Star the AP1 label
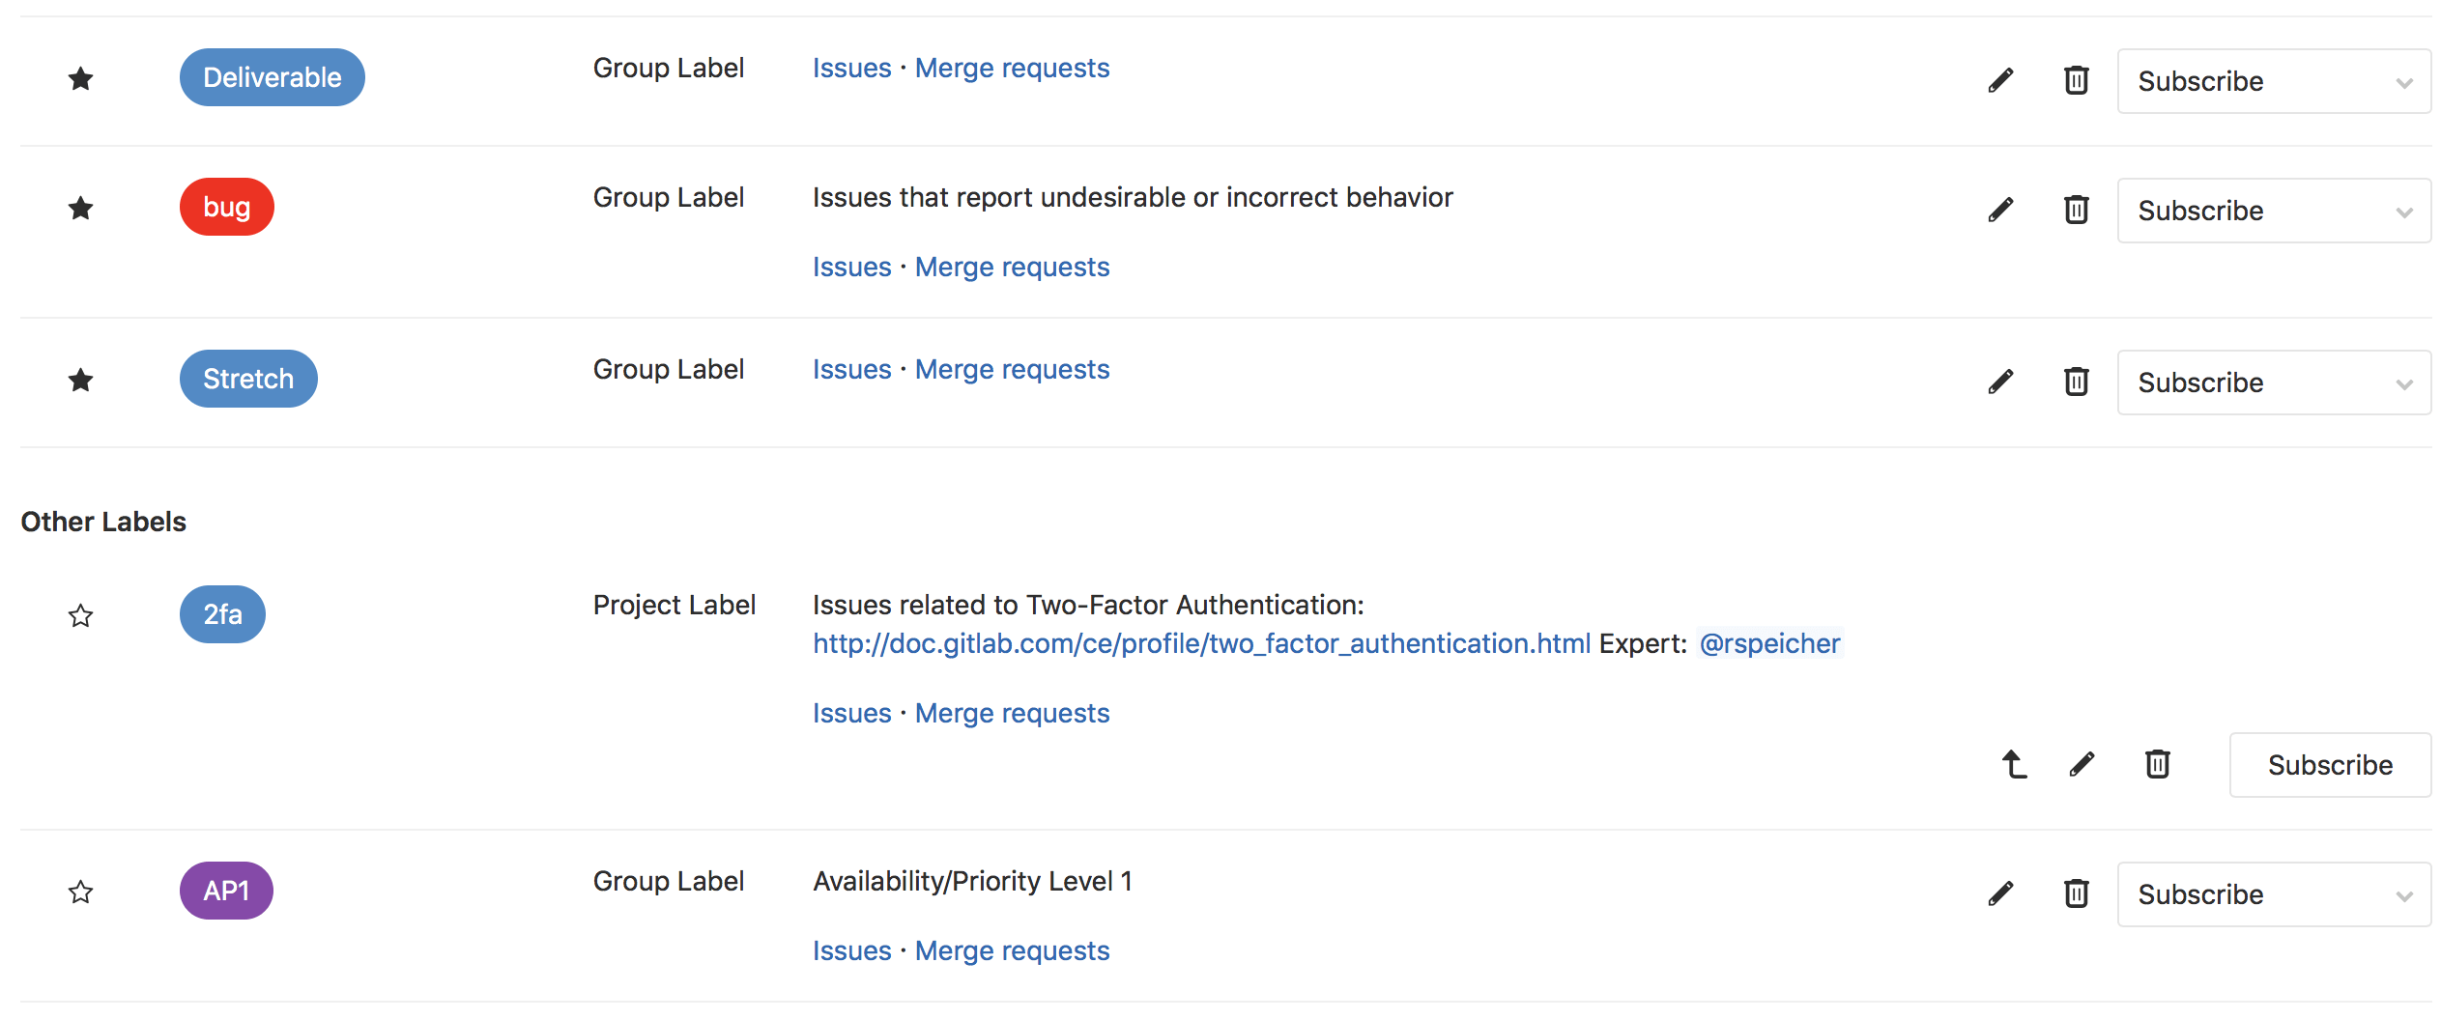This screenshot has width=2441, height=1020. click(x=81, y=892)
